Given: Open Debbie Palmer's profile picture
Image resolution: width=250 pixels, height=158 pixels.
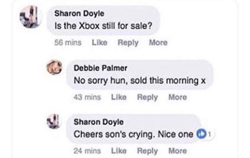Looking at the screenshot, I should [54, 67].
